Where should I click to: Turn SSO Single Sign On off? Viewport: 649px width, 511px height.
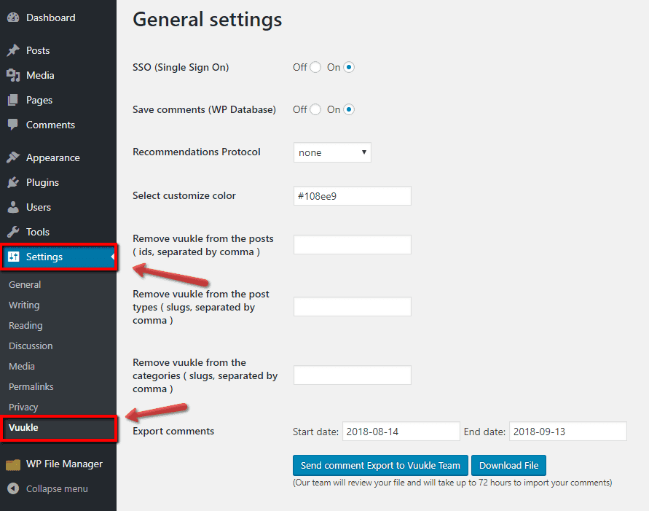point(315,68)
